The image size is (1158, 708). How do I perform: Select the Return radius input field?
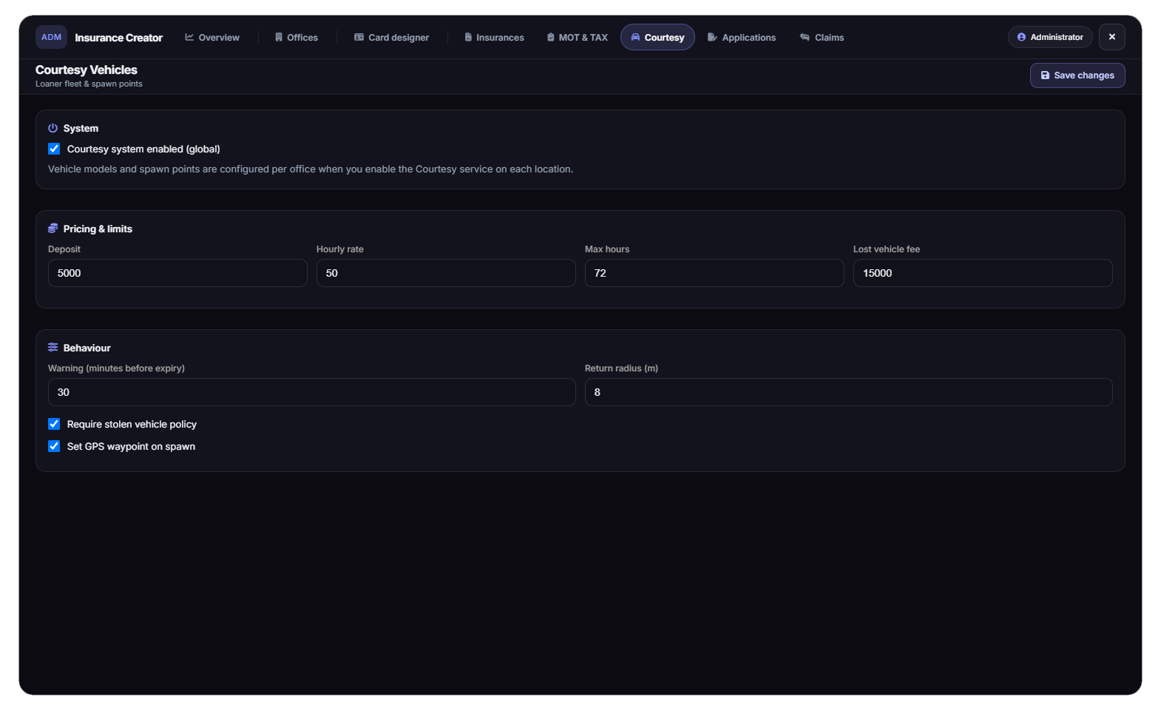(849, 392)
